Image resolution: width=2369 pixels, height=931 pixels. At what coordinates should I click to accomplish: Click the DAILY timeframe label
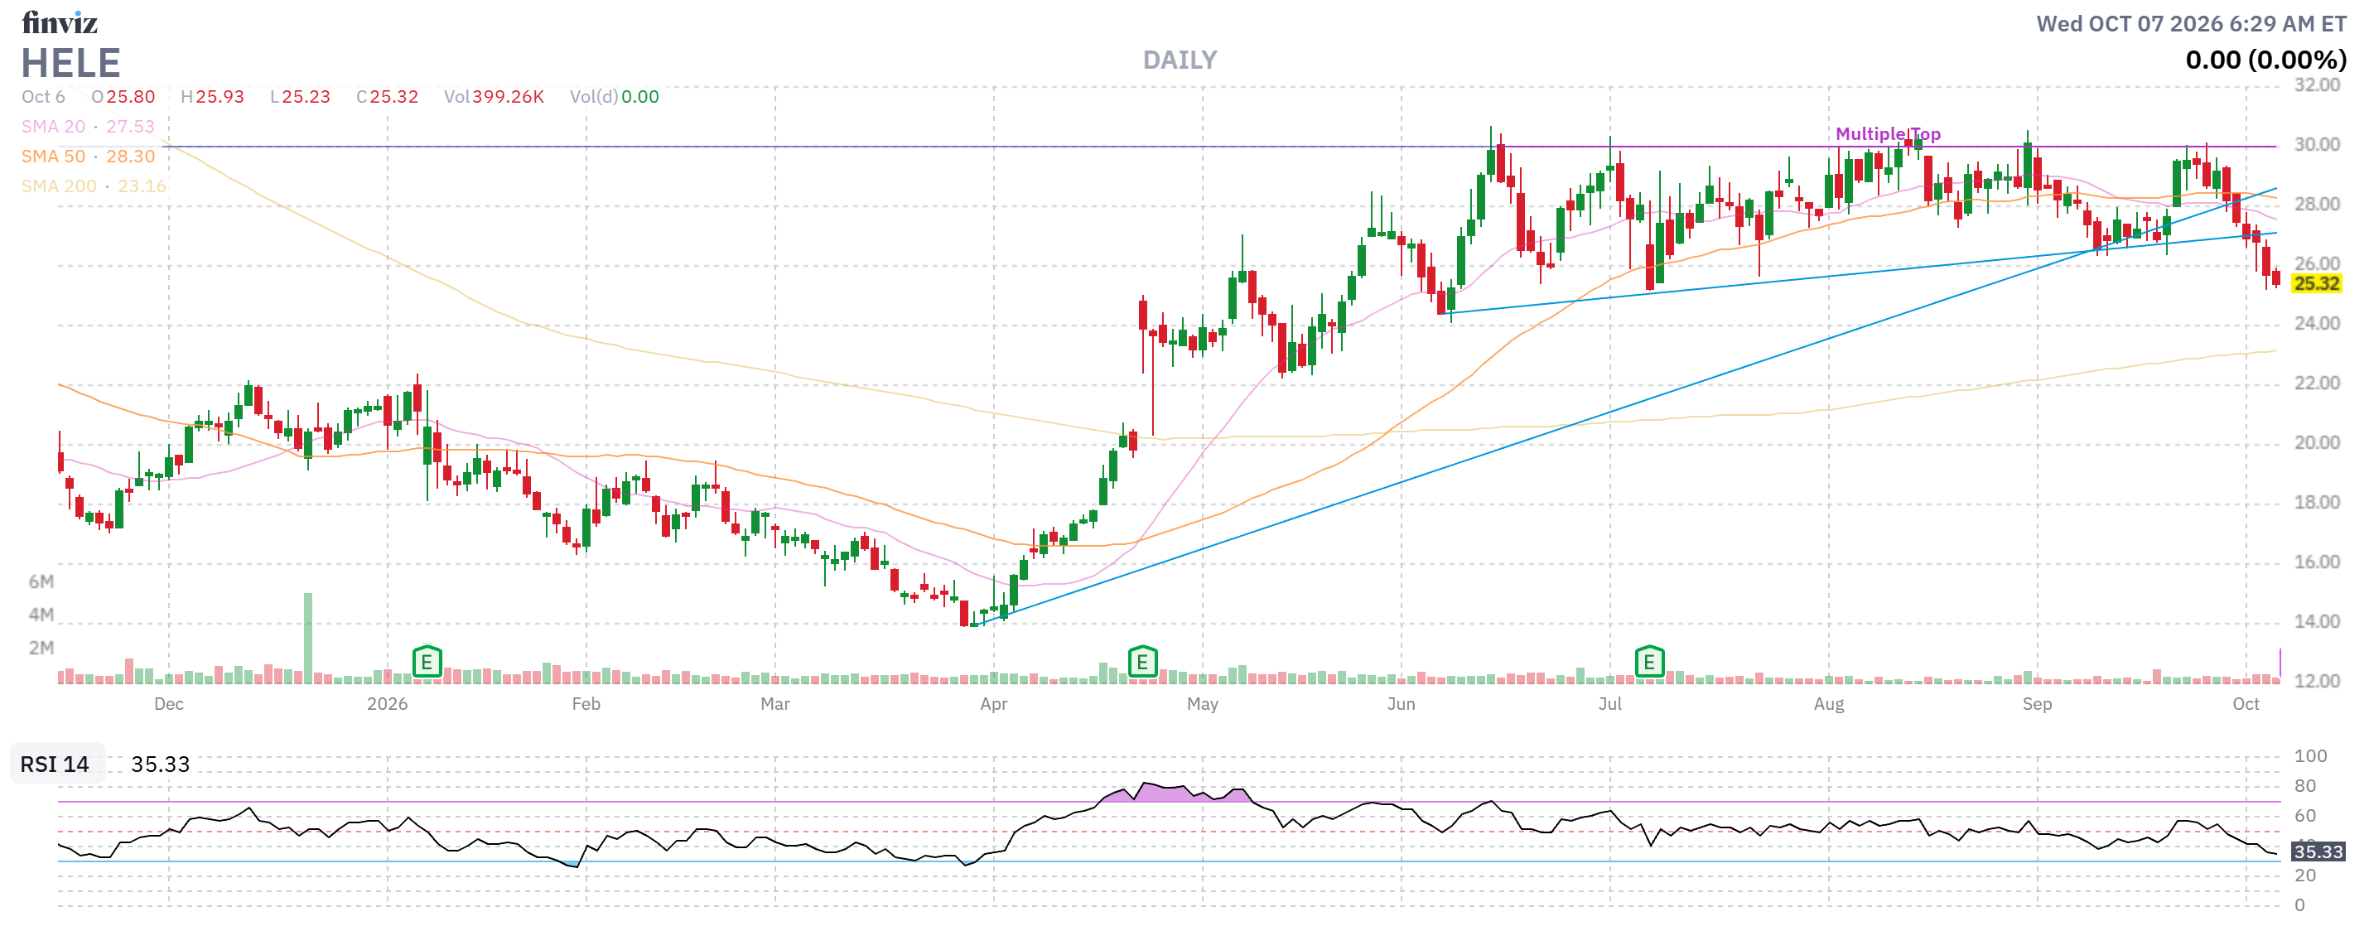tap(1180, 60)
